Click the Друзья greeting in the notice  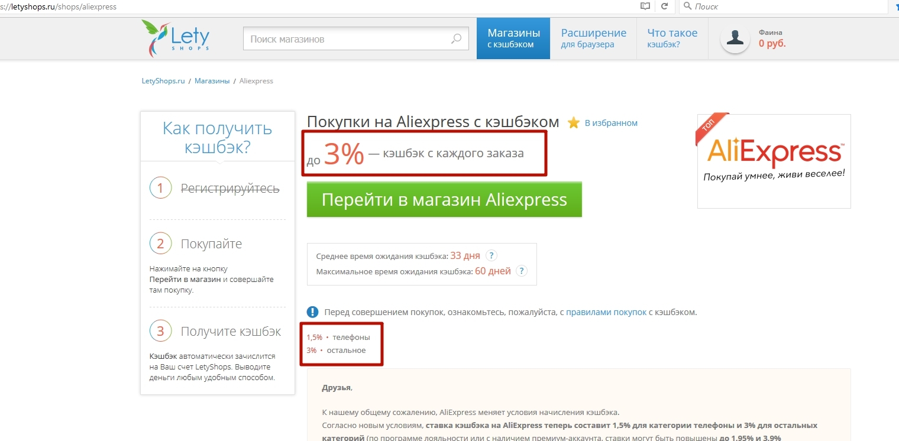[x=337, y=388]
